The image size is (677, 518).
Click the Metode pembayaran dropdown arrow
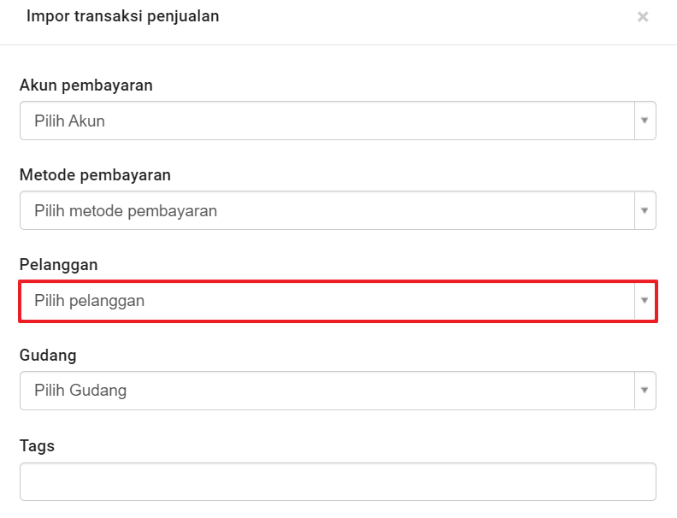pyautogui.click(x=645, y=210)
